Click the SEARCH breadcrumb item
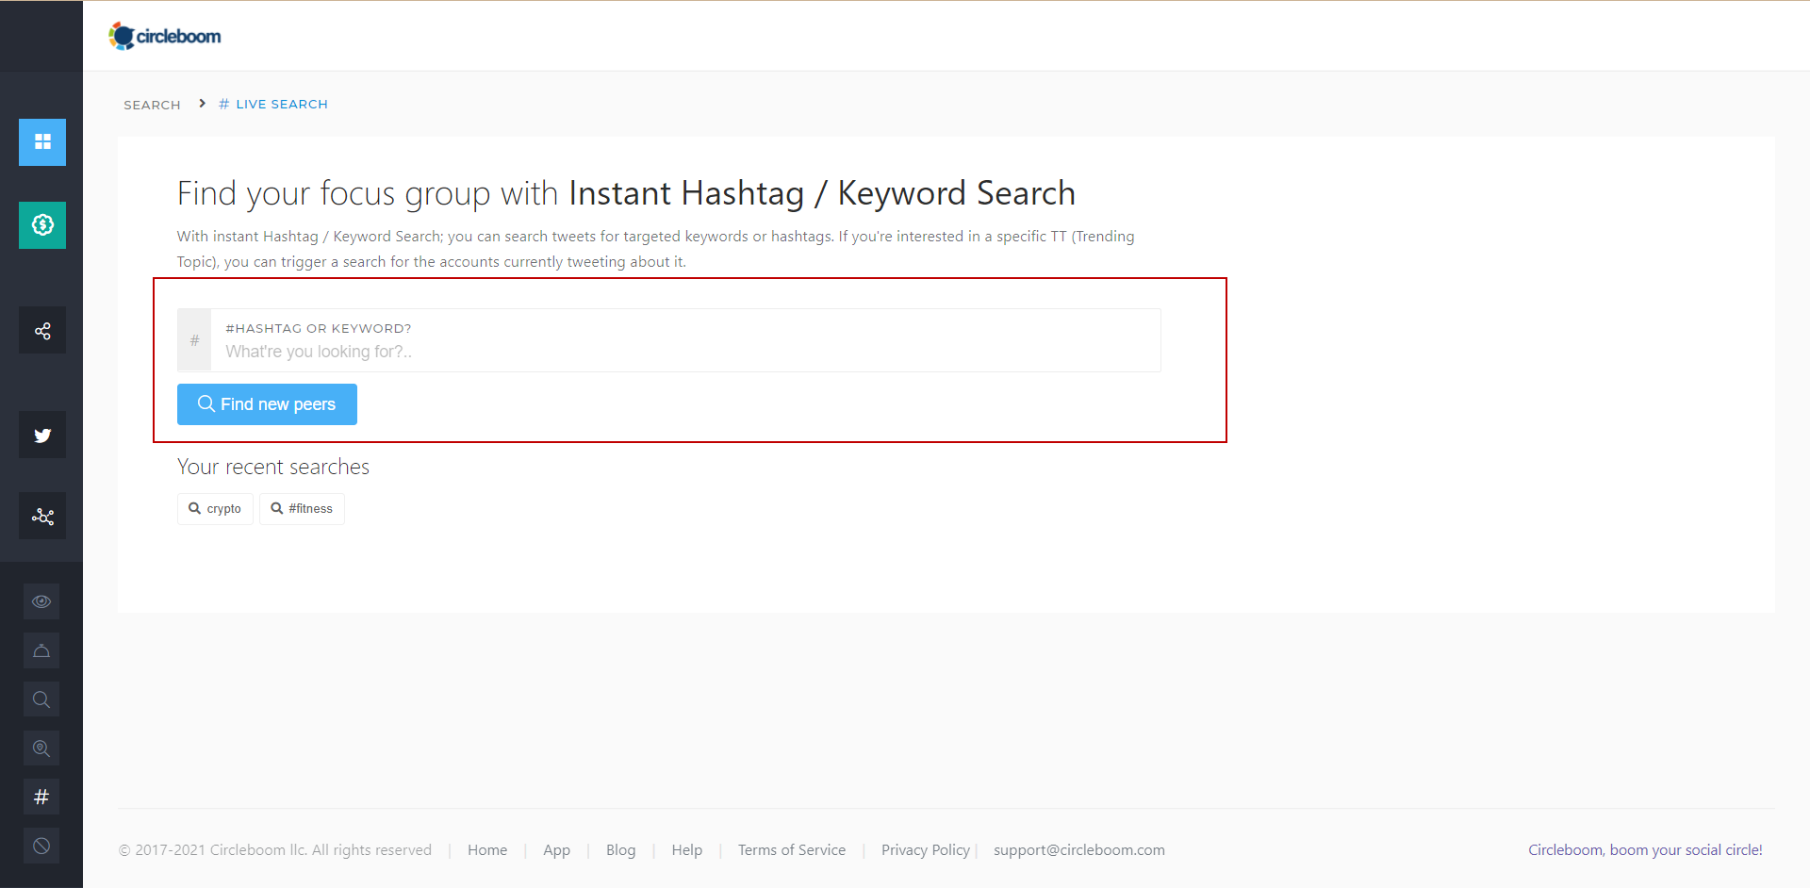 click(151, 104)
